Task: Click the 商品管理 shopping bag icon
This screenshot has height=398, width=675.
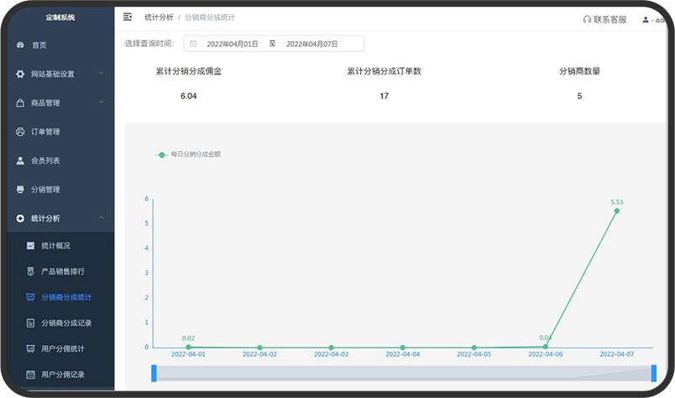Action: tap(20, 103)
